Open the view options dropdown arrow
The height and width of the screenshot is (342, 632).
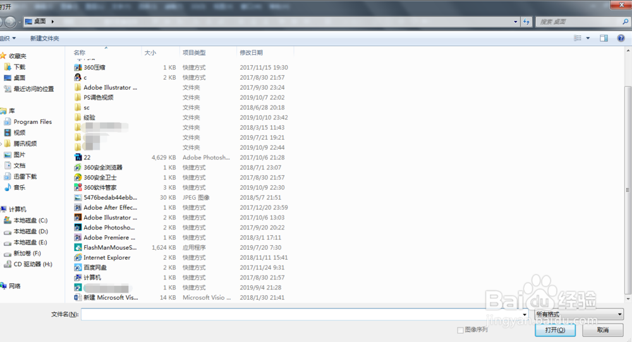coord(588,39)
